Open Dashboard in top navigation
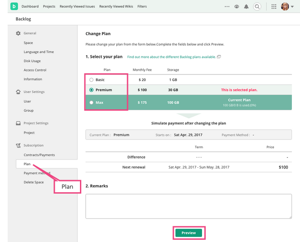This screenshot has height=242, width=300. point(30,6)
